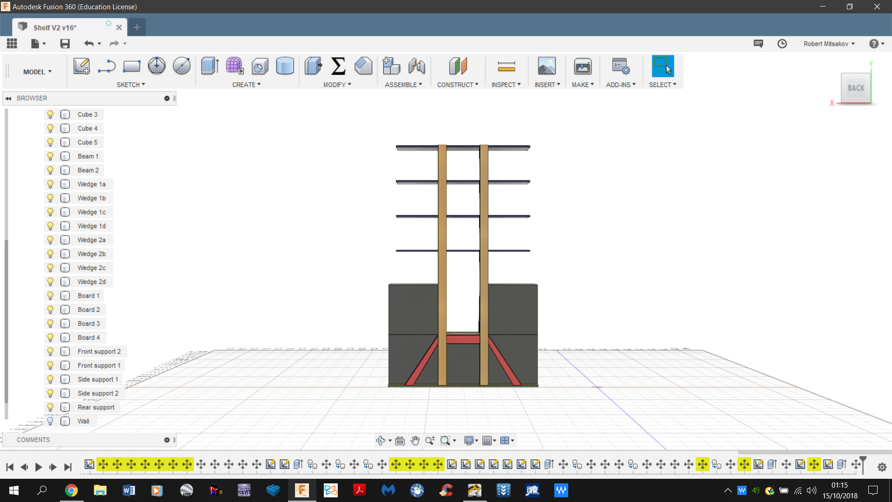This screenshot has width=892, height=502.
Task: Open the 3D Print make icon
Action: [x=583, y=66]
